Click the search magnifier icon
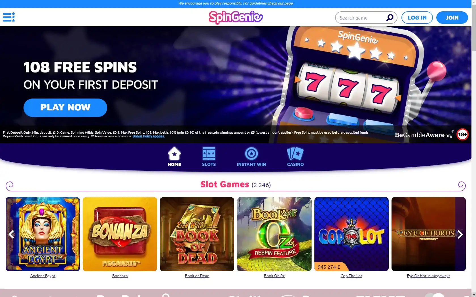Viewport: 476px width, 297px height. pos(390,18)
